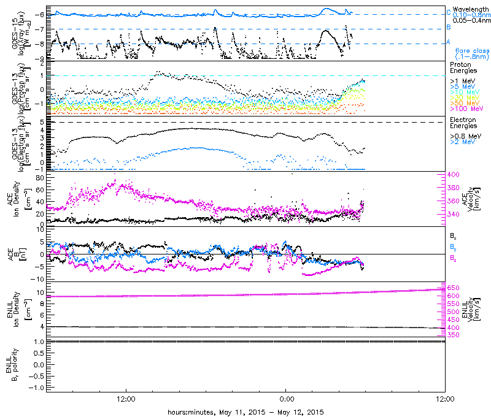
Task: Click the last '12:00' time axis label
Action: 445,399
